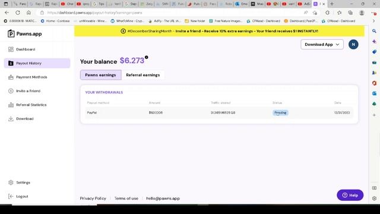
Task: Toggle Read aloud icon in address bar
Action: point(306,12)
